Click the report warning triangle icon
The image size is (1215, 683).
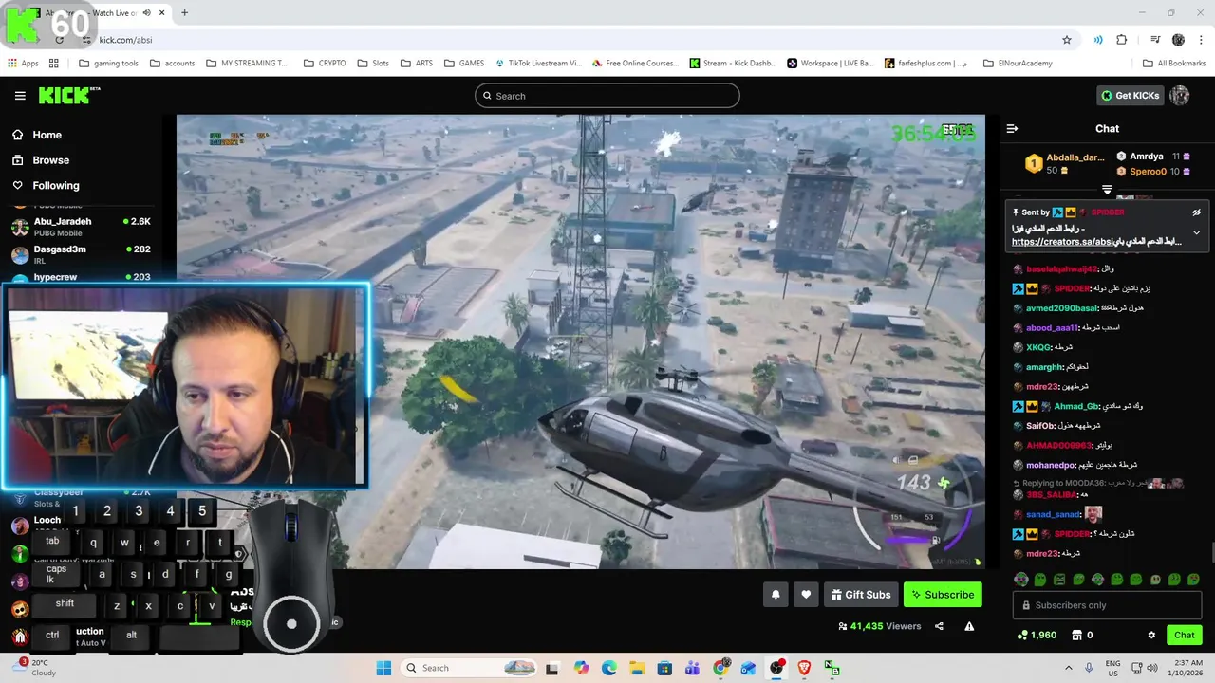[x=969, y=626]
